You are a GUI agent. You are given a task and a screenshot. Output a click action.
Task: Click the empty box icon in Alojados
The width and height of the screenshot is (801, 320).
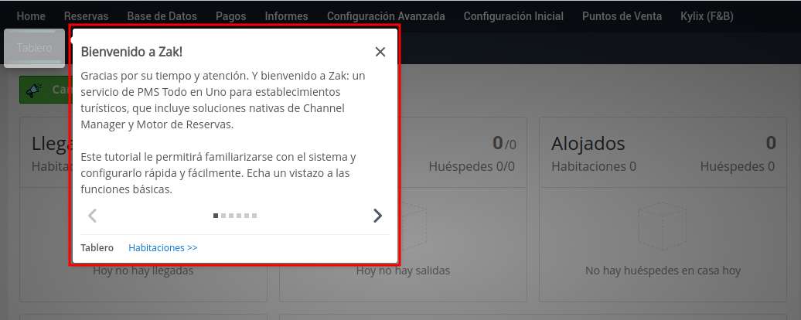click(662, 226)
